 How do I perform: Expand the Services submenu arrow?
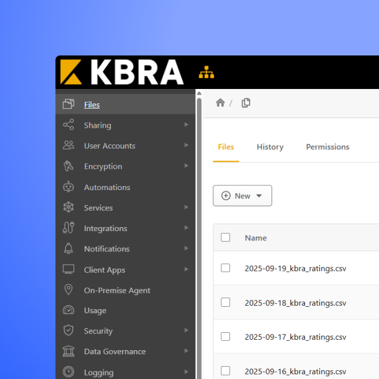click(x=186, y=207)
